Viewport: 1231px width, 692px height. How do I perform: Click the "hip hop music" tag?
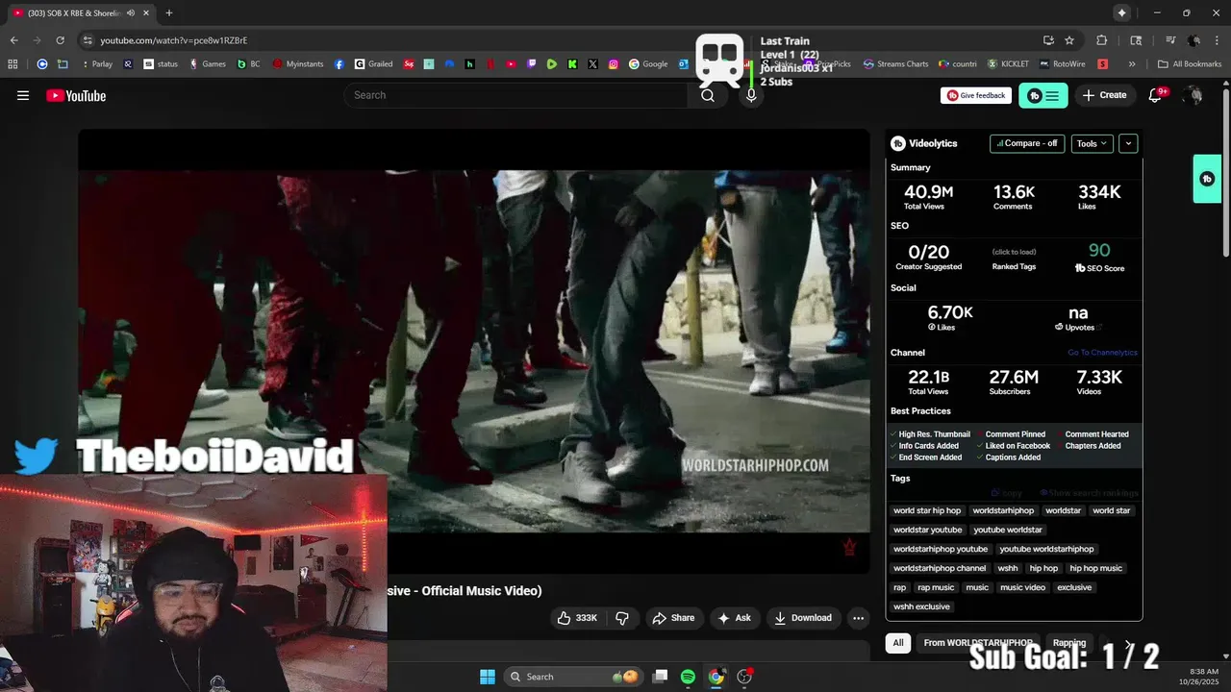coord(1095,568)
